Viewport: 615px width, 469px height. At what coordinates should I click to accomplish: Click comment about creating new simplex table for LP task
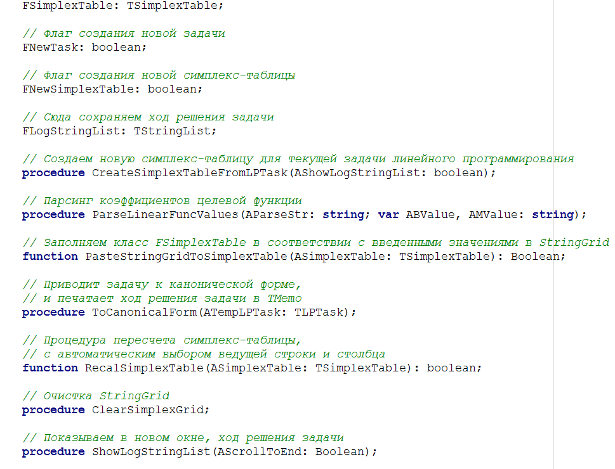pos(298,159)
